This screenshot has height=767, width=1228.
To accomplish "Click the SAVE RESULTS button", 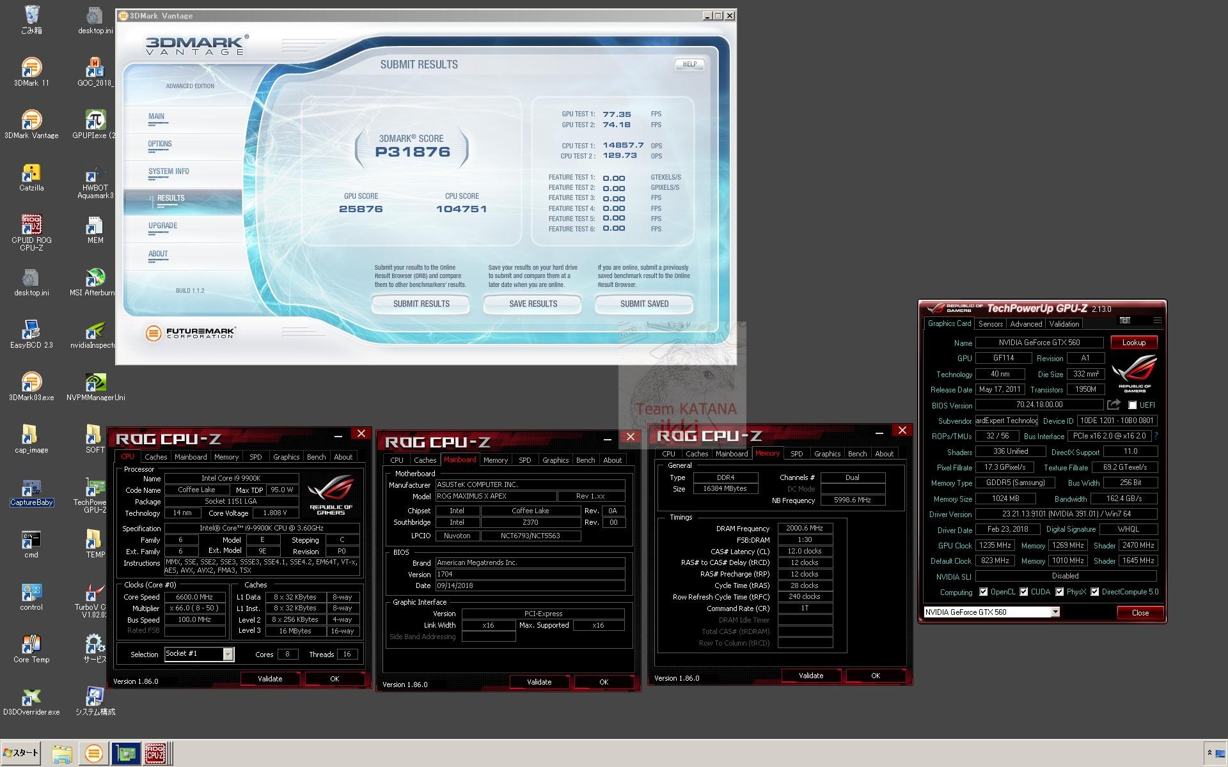I will 533,304.
